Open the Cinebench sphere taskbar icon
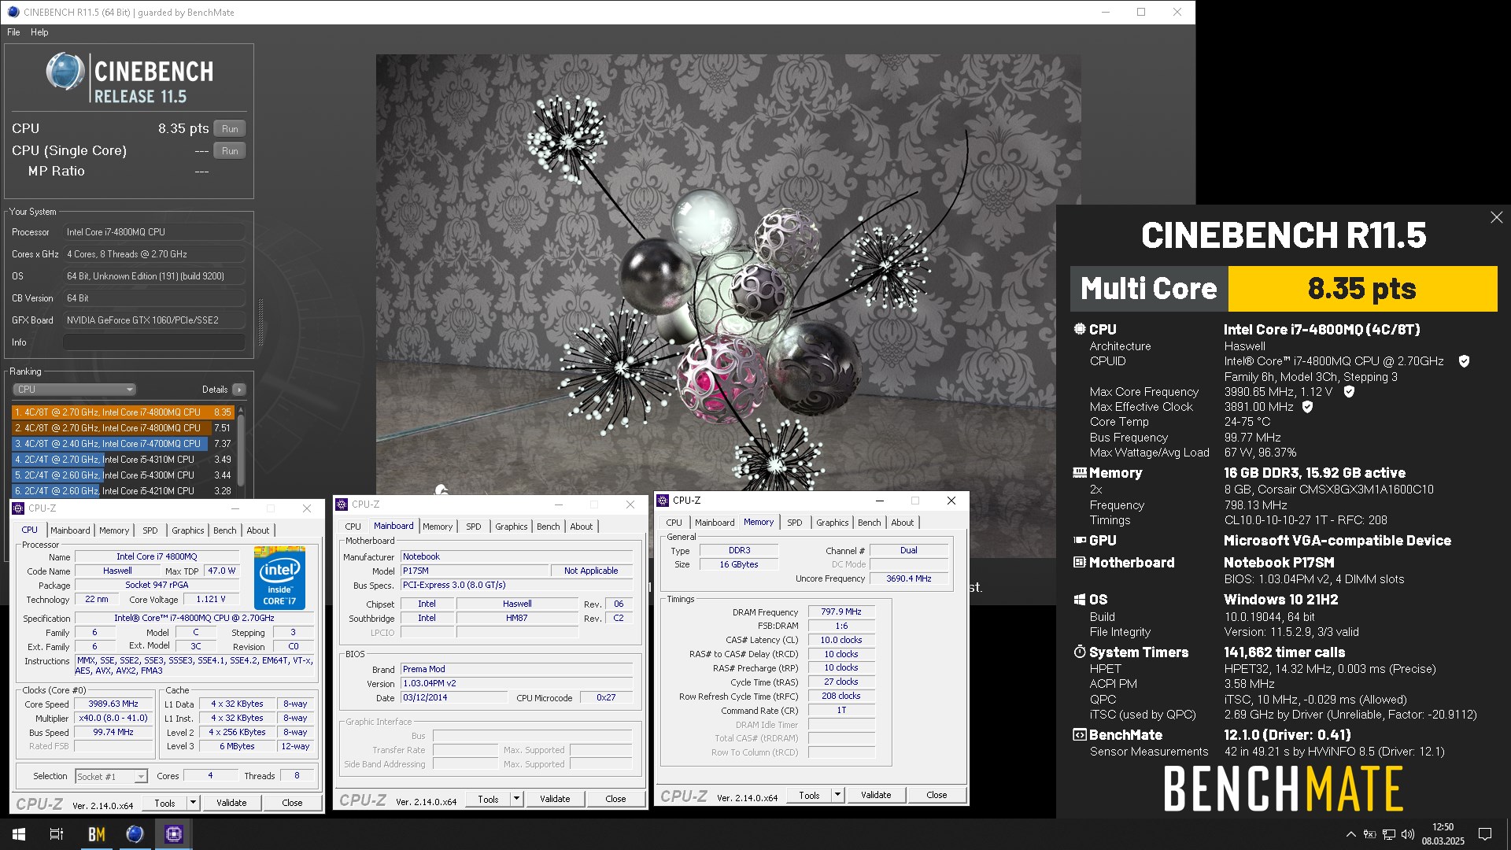 click(x=135, y=834)
